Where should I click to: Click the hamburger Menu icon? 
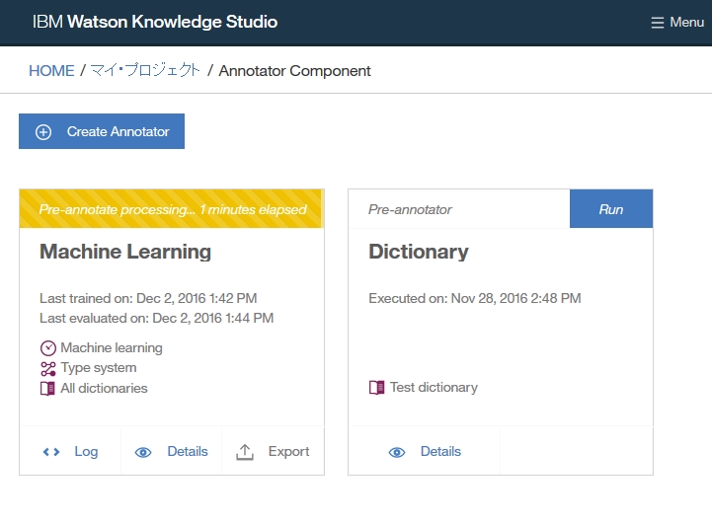tap(658, 23)
